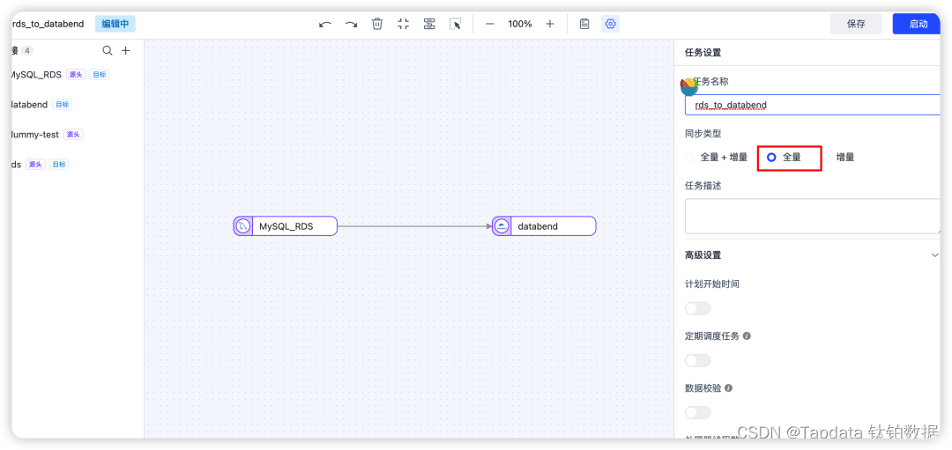Image resolution: width=952 pixels, height=450 pixels.
Task: Focus the 任务名称 input field
Action: (x=813, y=105)
